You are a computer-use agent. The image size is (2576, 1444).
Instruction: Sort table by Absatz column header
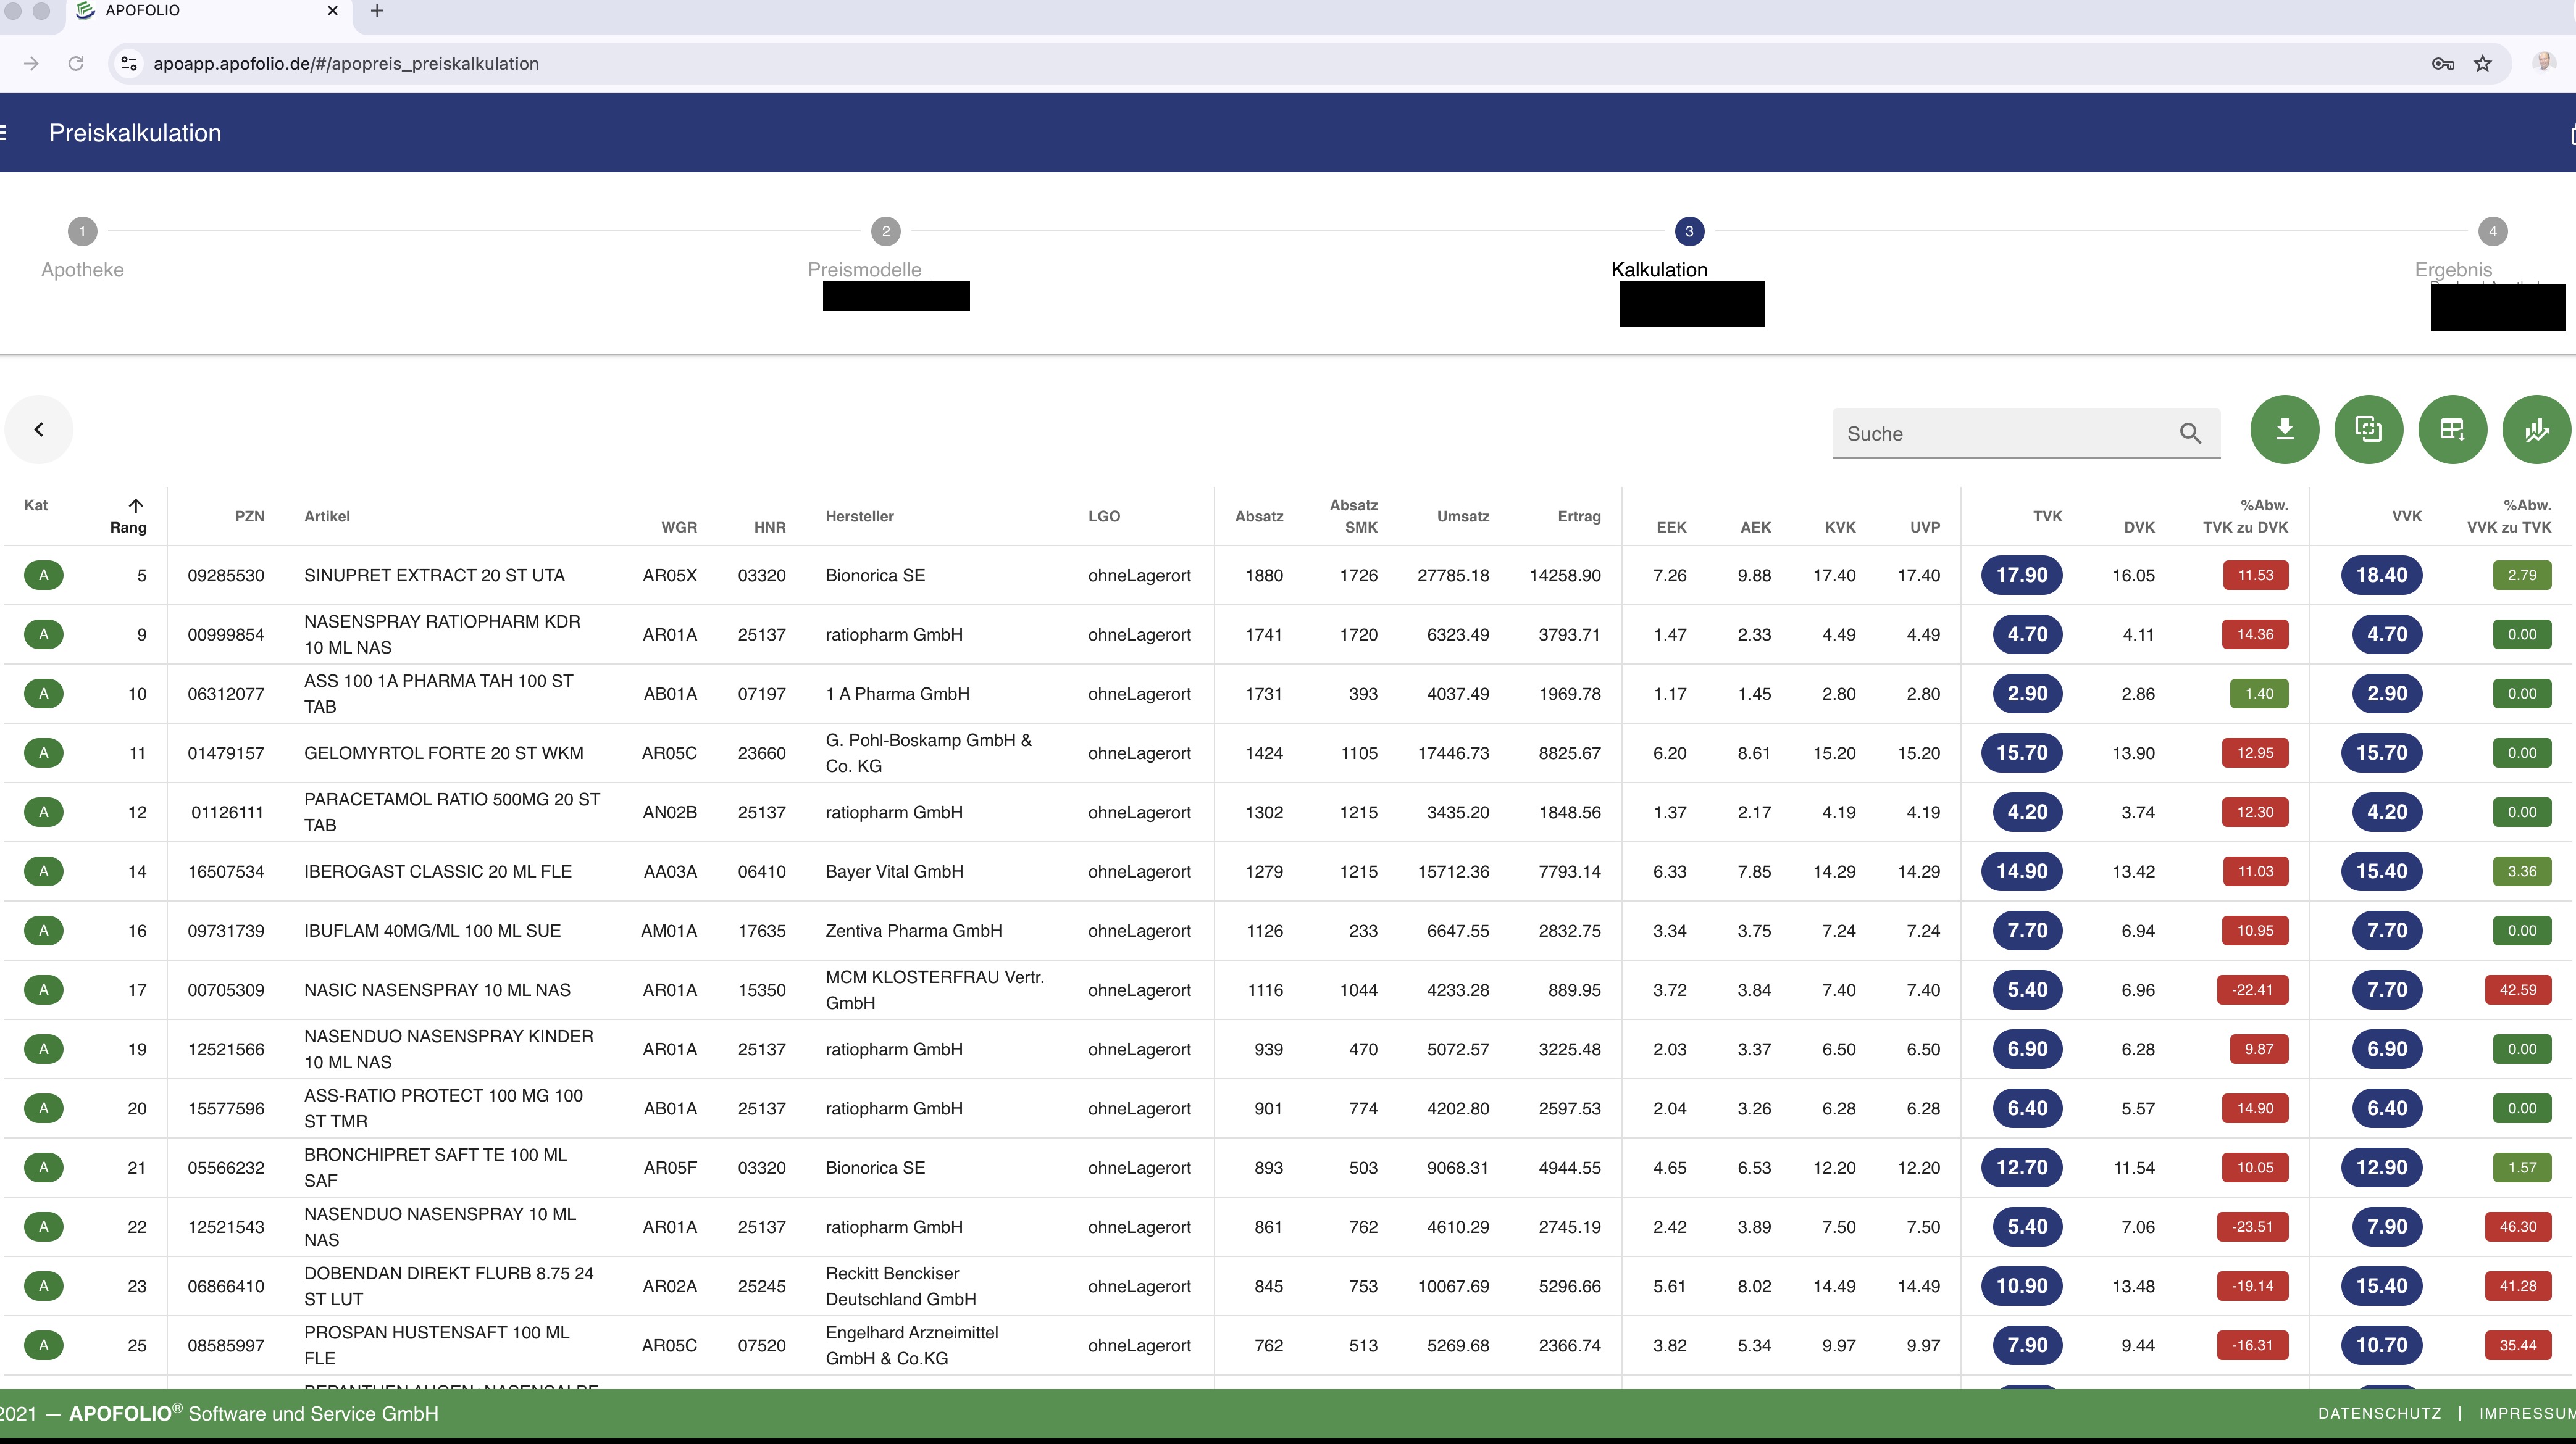1258,517
